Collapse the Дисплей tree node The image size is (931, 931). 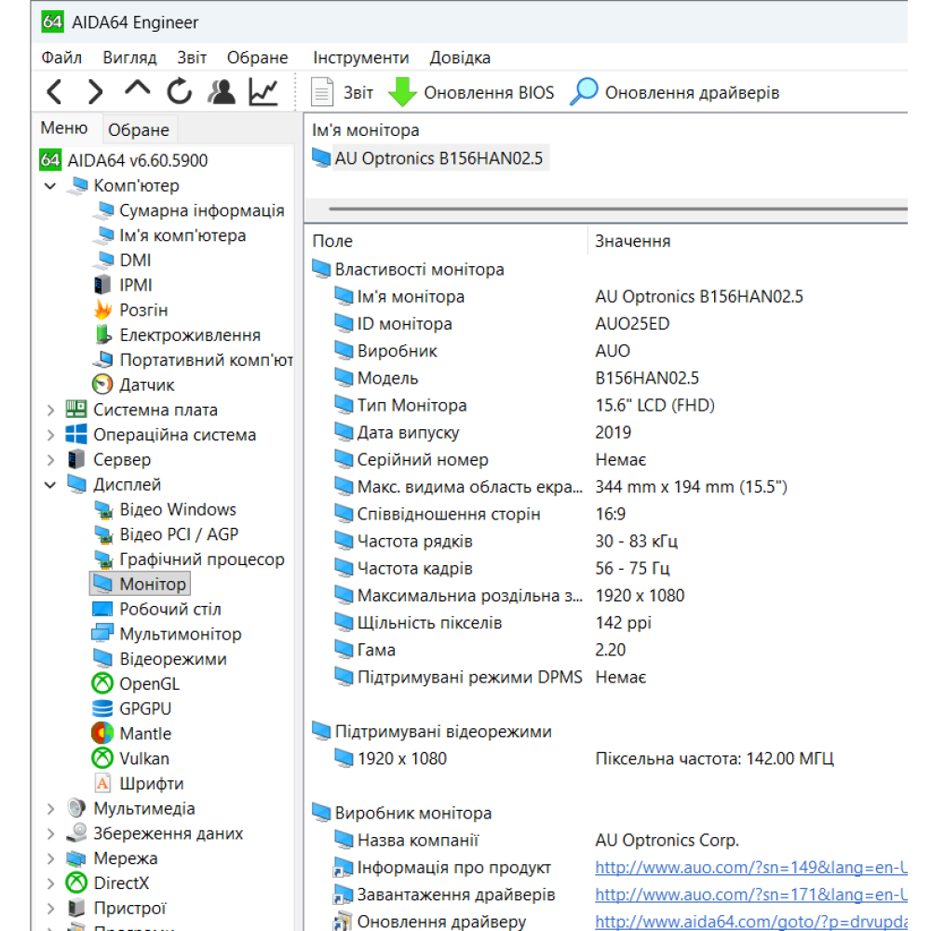tap(50, 485)
